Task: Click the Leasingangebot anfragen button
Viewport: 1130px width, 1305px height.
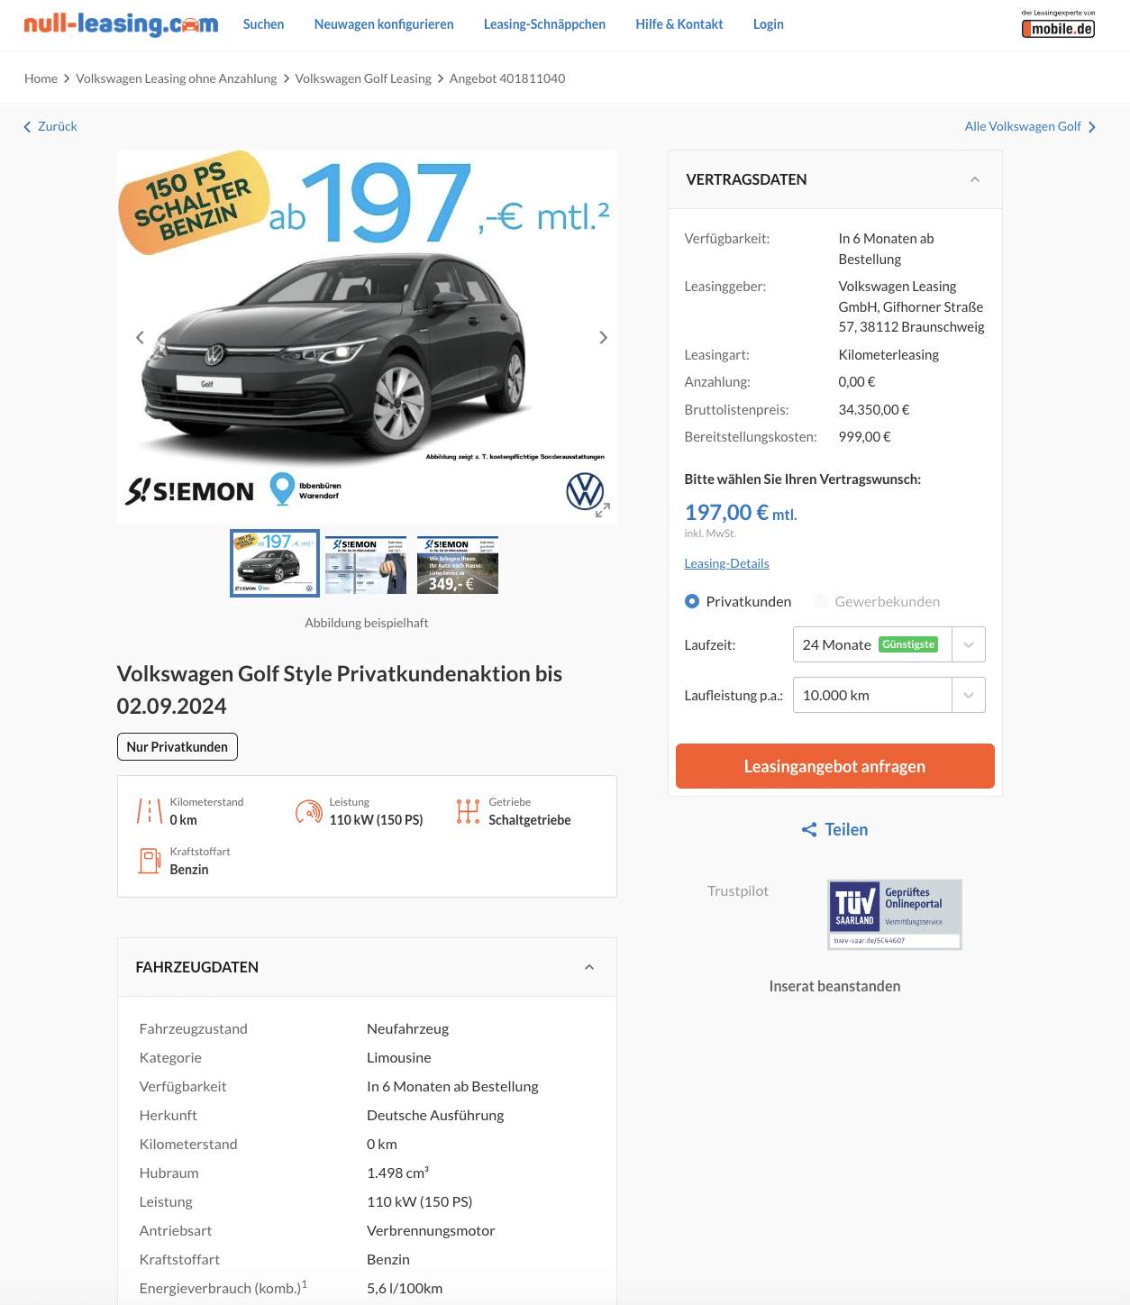Action: [835, 766]
